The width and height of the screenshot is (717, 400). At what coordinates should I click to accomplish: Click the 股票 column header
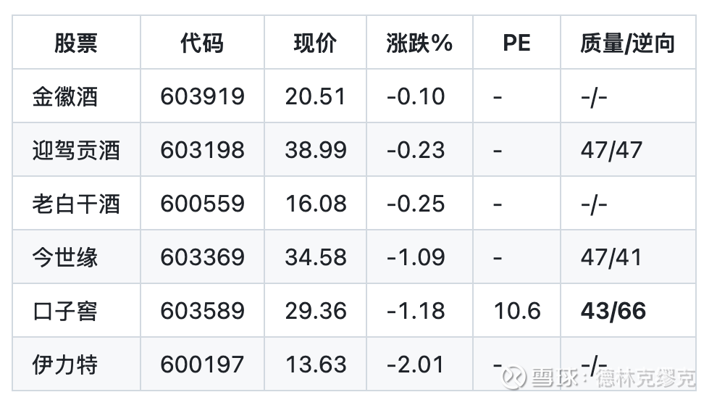point(75,43)
